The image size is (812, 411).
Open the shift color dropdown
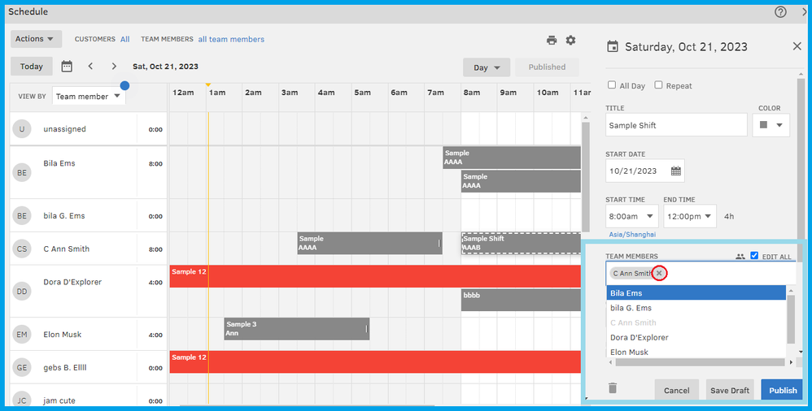pos(771,125)
